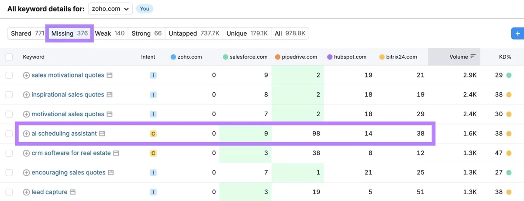Check the 'sales motivational quotes' row
Screen dimensions: 524x201
click(x=9, y=75)
